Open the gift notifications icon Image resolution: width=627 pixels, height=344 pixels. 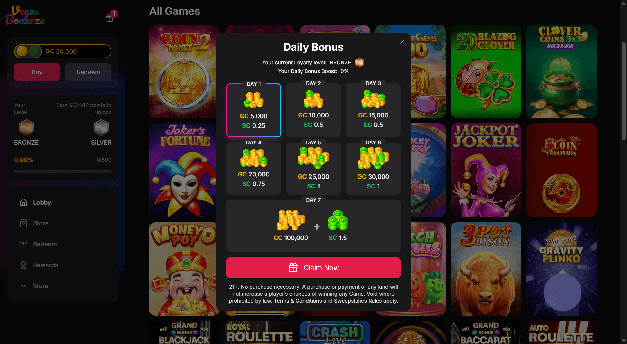tap(110, 18)
